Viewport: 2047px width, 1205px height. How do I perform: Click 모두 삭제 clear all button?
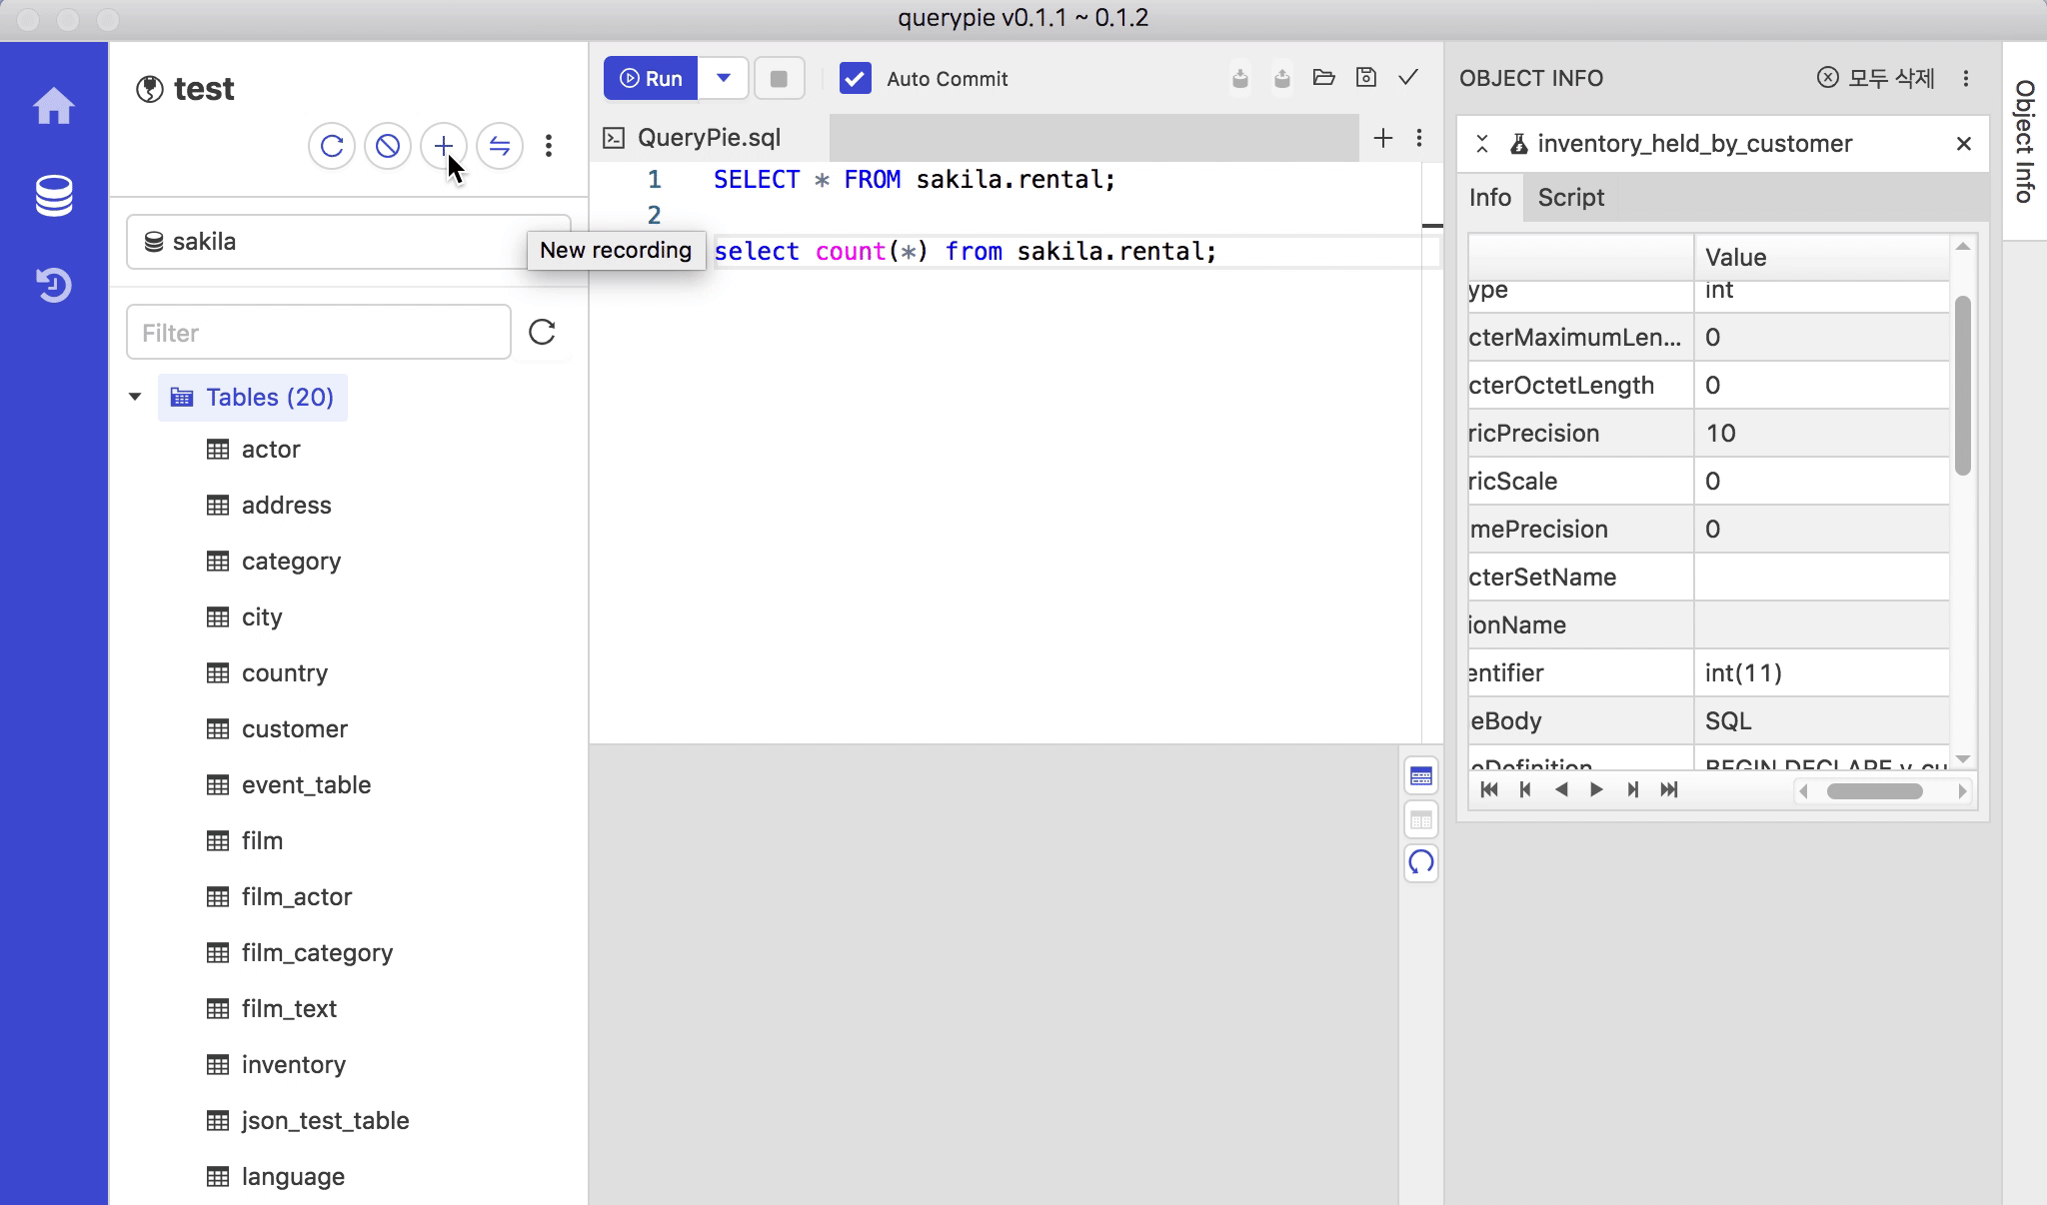[1876, 78]
